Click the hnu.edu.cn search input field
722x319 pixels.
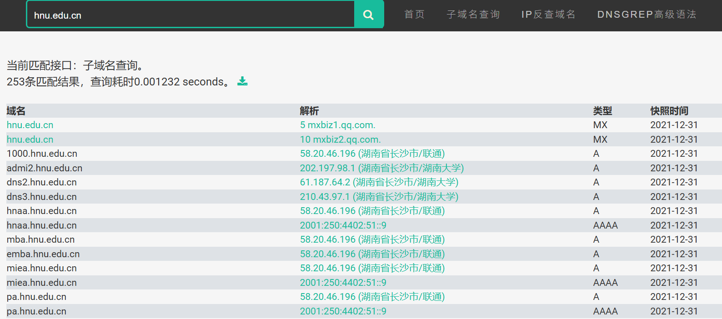pyautogui.click(x=191, y=15)
